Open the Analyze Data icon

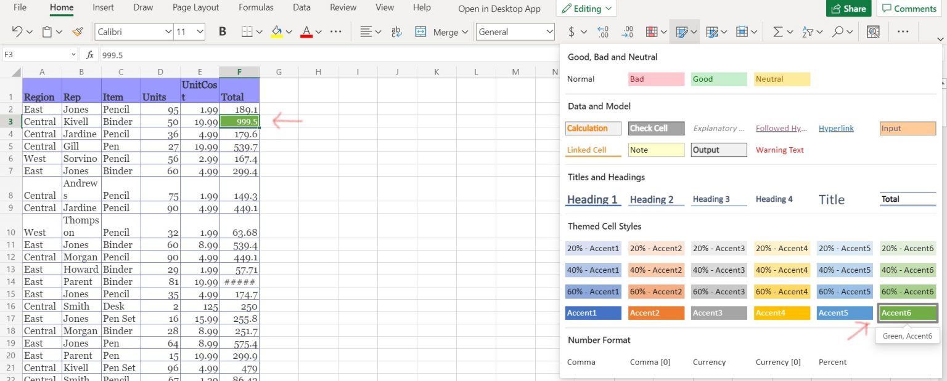point(873,32)
